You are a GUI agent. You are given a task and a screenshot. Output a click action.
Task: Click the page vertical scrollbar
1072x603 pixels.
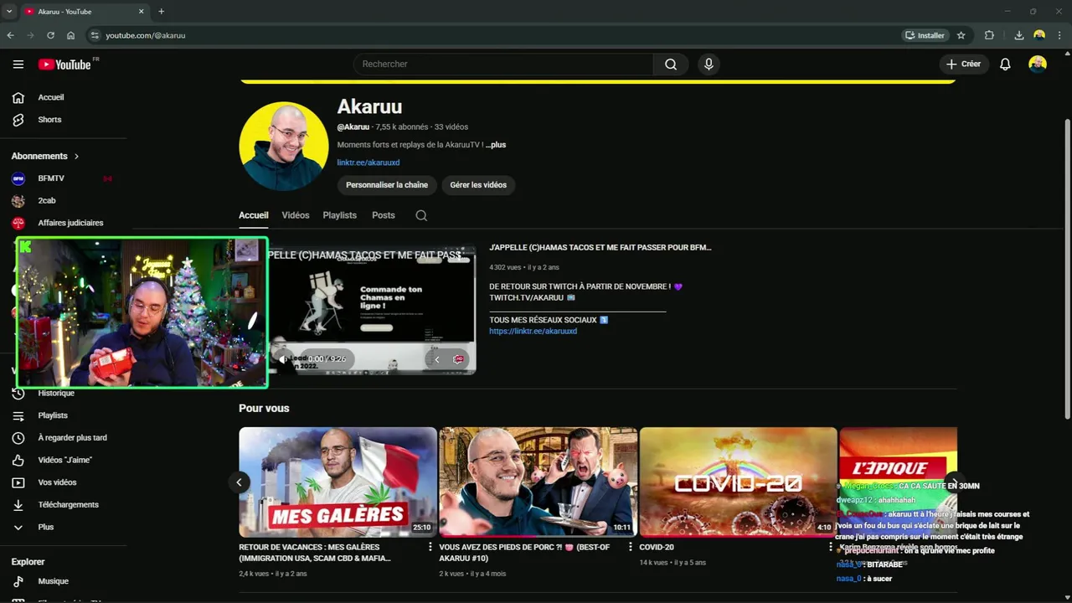[x=1067, y=268]
